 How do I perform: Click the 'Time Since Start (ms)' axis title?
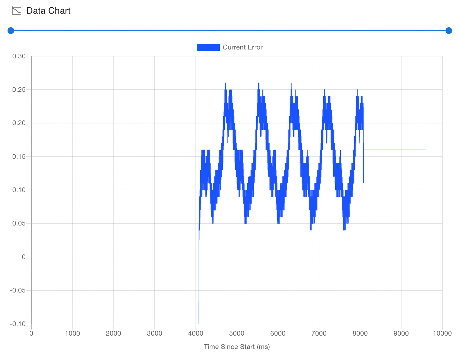pyautogui.click(x=237, y=347)
